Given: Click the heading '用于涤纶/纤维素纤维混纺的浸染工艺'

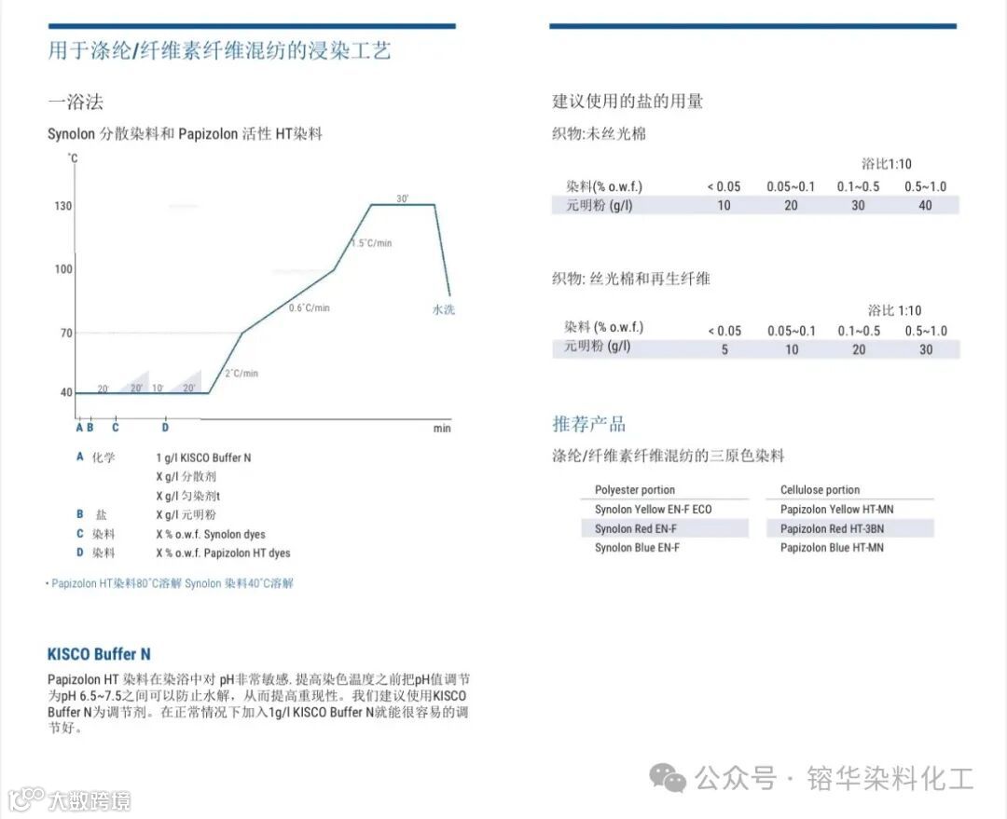Looking at the screenshot, I should click(219, 50).
